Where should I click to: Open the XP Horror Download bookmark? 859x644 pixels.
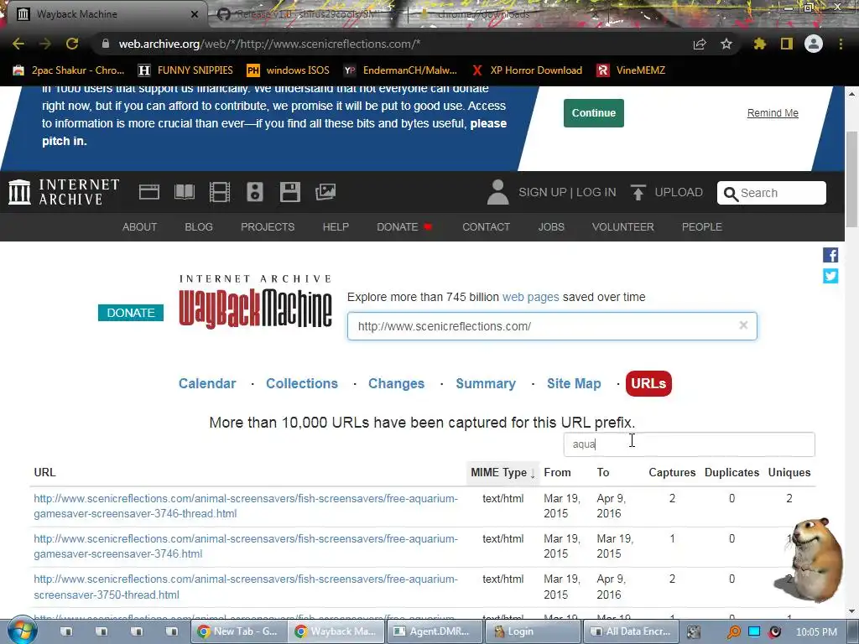click(527, 70)
